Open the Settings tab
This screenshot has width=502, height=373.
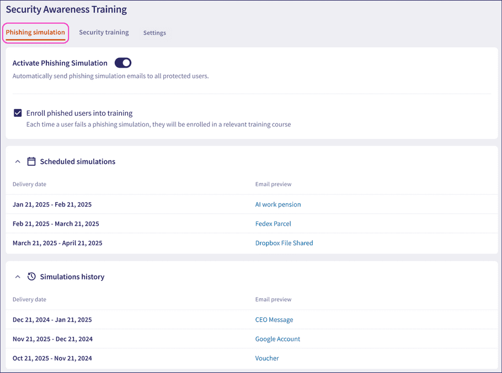[154, 33]
